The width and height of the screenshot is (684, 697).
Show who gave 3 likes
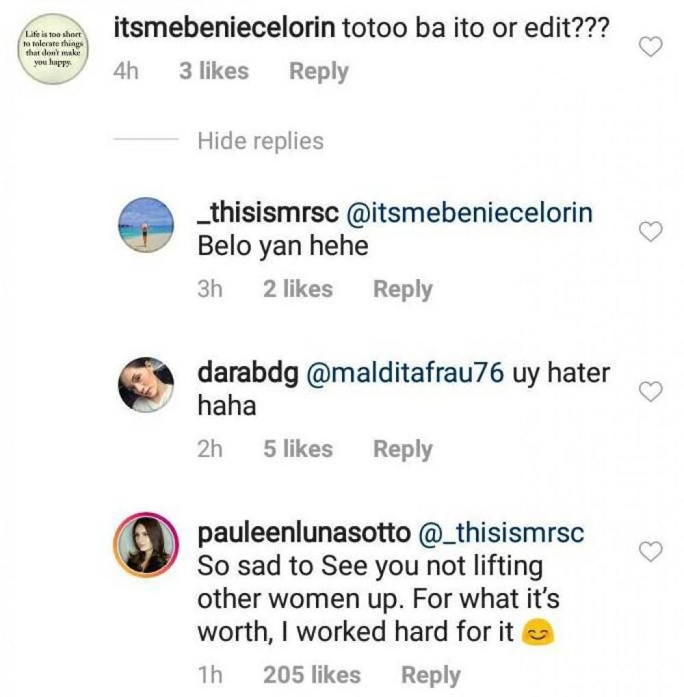(213, 71)
